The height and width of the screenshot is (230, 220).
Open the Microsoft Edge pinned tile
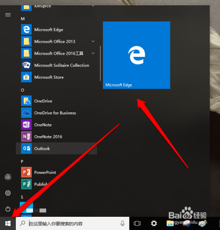tap(136, 55)
